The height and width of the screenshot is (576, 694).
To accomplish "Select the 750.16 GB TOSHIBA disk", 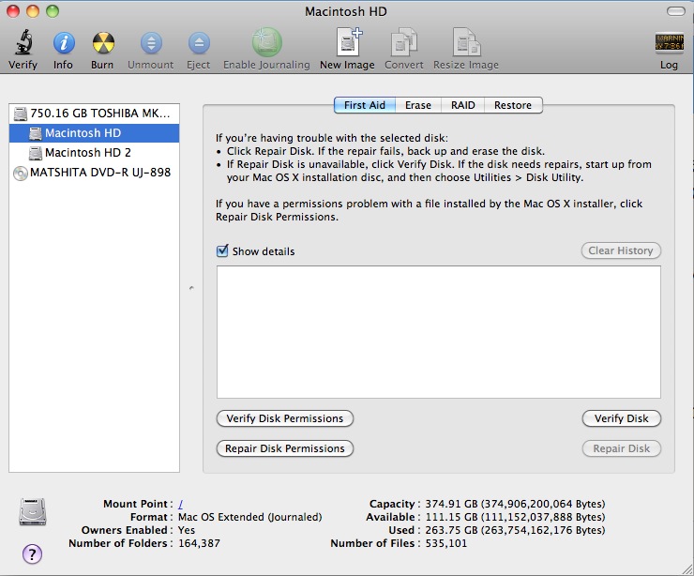I will click(94, 114).
